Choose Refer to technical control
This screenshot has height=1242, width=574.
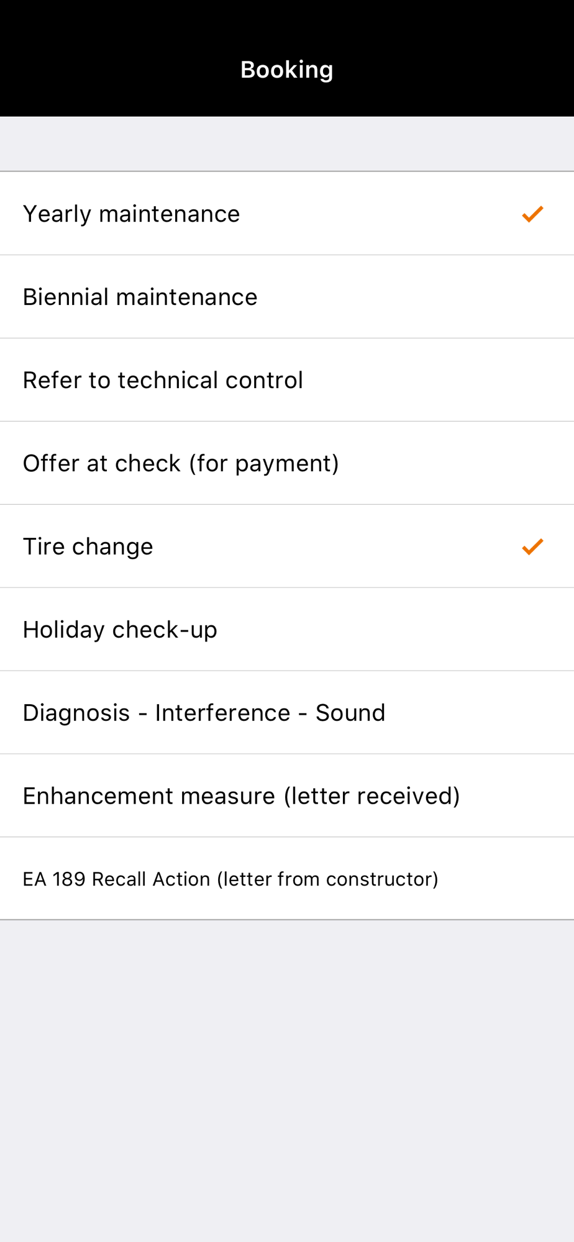click(x=287, y=380)
